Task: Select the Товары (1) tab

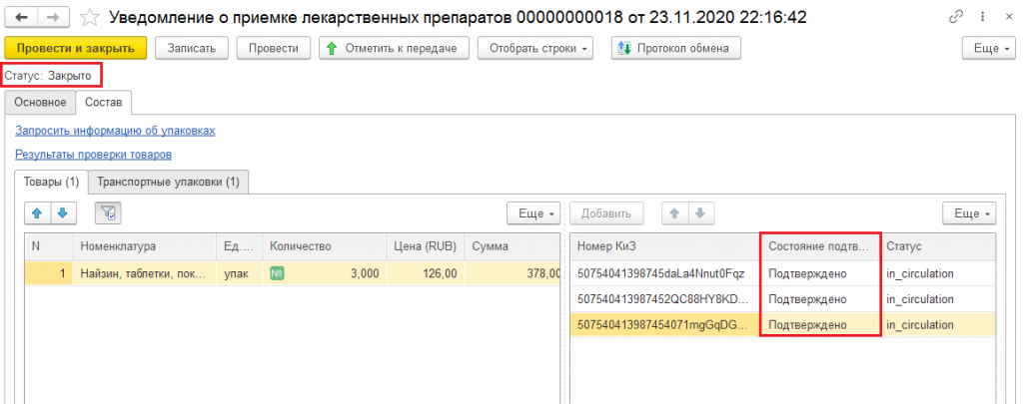Action: tap(51, 182)
